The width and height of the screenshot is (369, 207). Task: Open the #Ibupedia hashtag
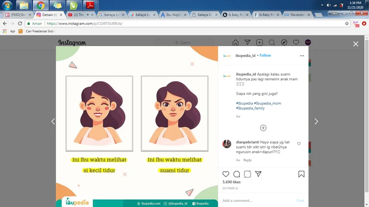point(244,103)
